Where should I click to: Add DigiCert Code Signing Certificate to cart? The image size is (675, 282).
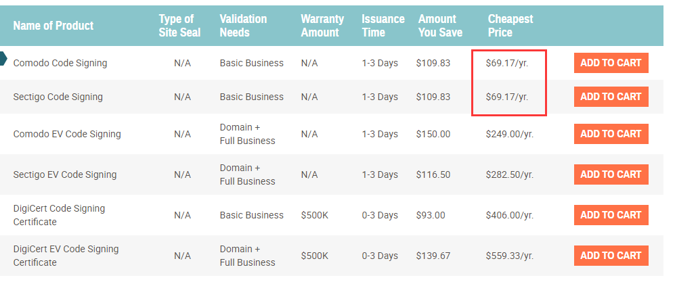[611, 215]
